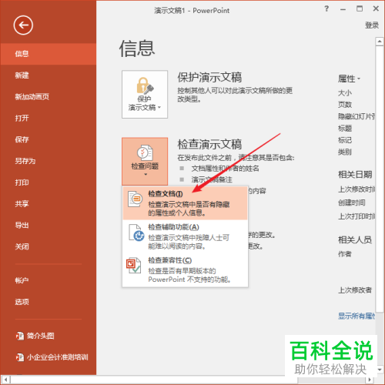Select 新建 in the backstage menu

pyautogui.click(x=49, y=75)
